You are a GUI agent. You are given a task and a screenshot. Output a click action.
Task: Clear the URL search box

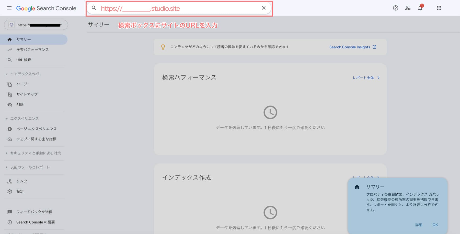coord(263,8)
